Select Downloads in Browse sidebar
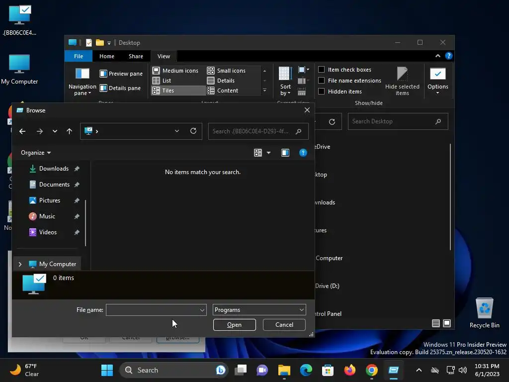 pyautogui.click(x=54, y=169)
